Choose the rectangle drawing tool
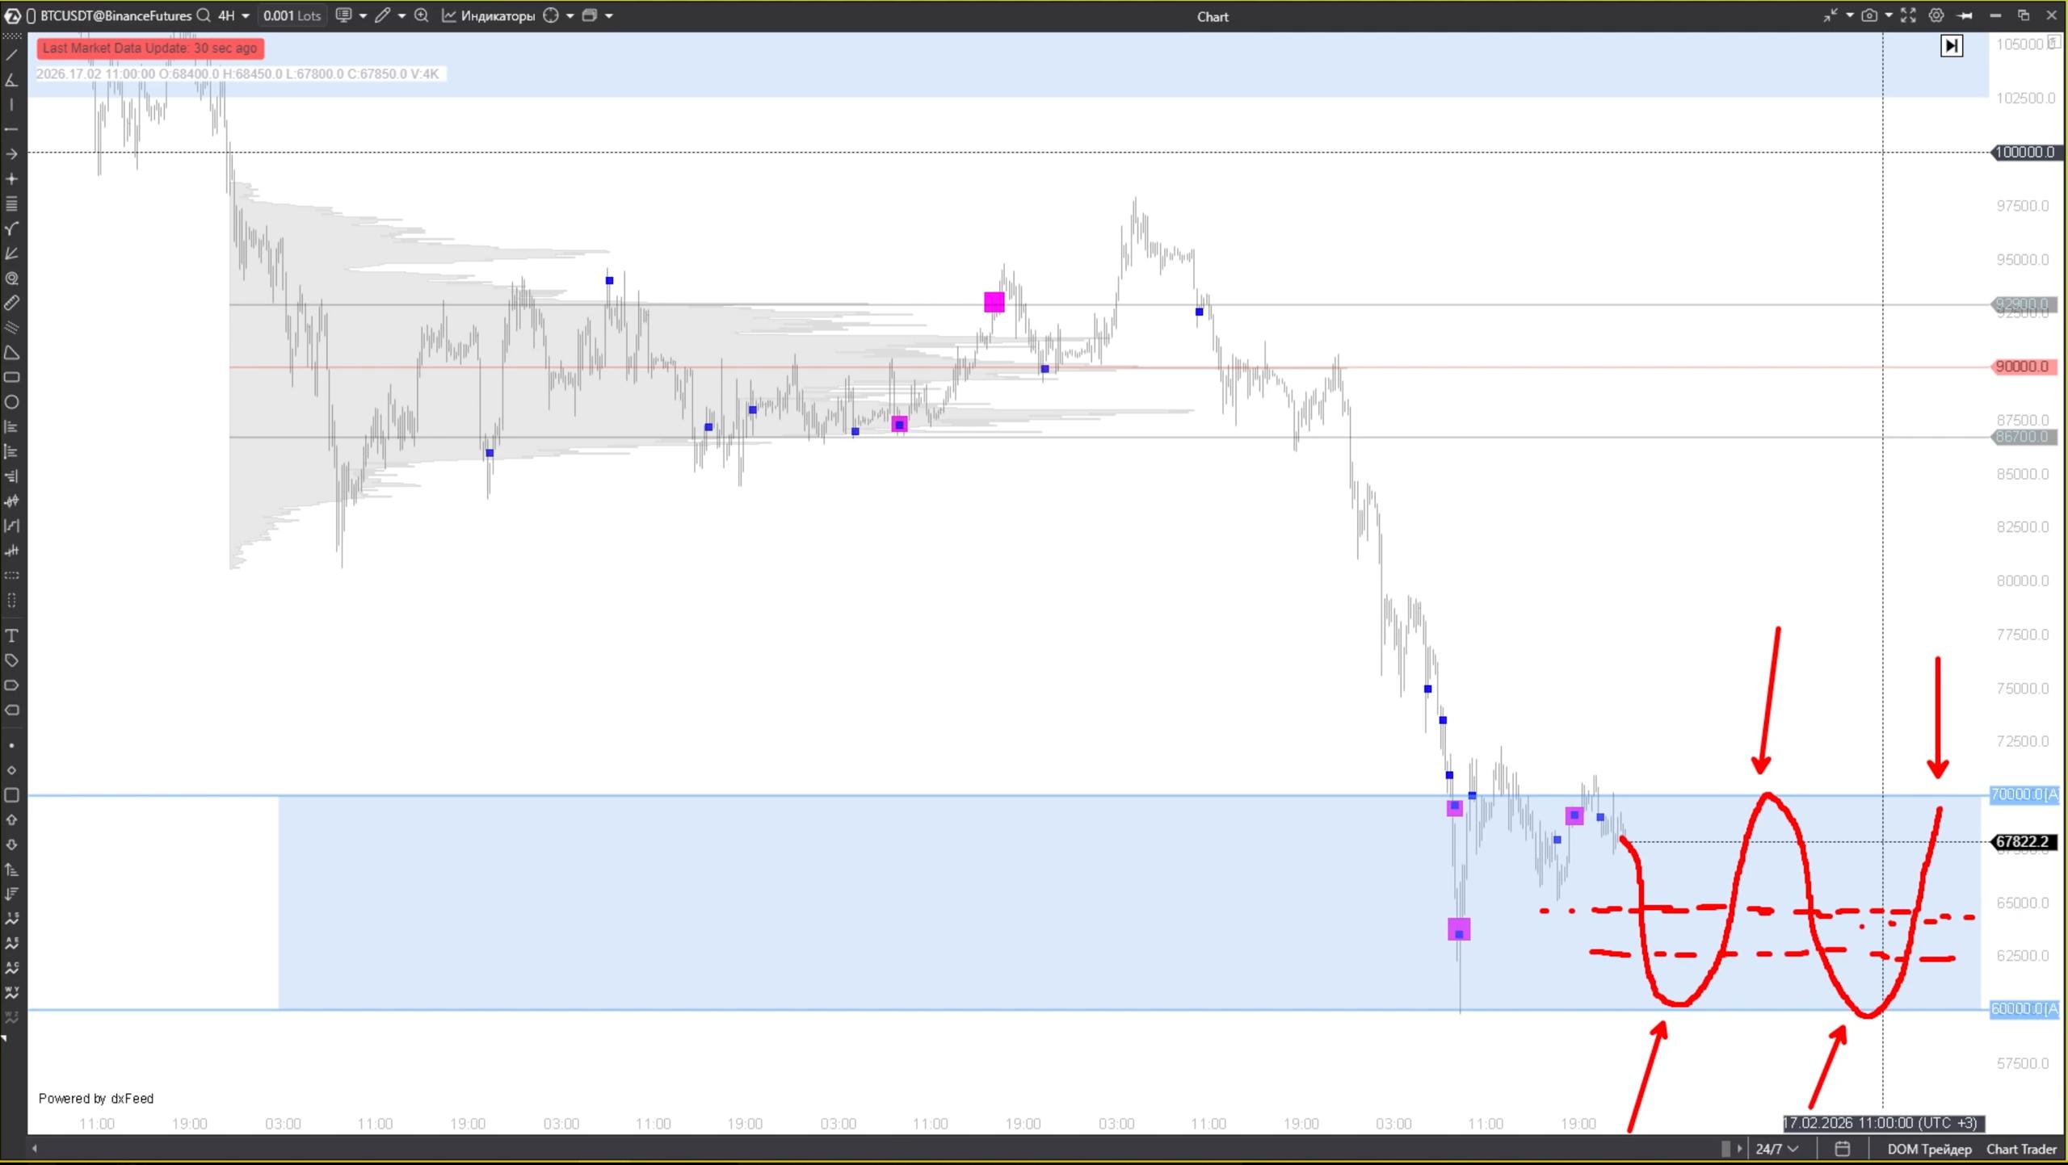The height and width of the screenshot is (1165, 2068). (x=11, y=377)
